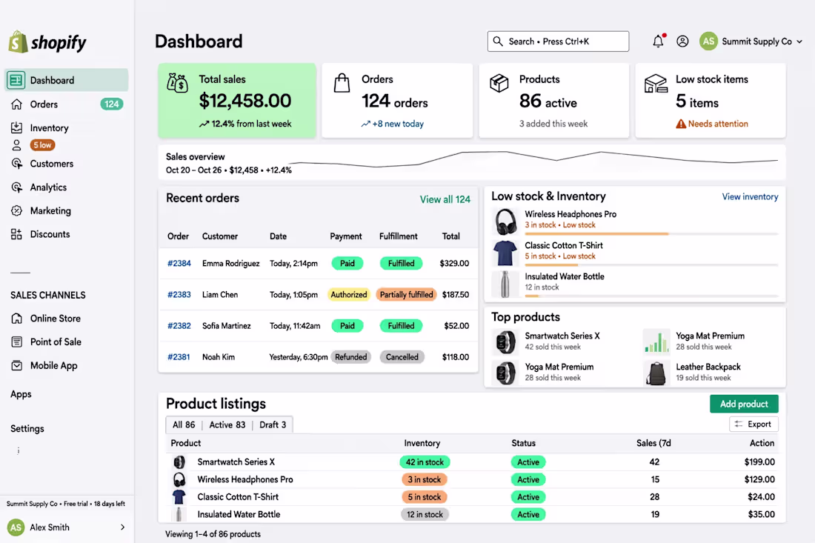Click the Add product button
Image resolution: width=815 pixels, height=543 pixels.
(x=744, y=404)
